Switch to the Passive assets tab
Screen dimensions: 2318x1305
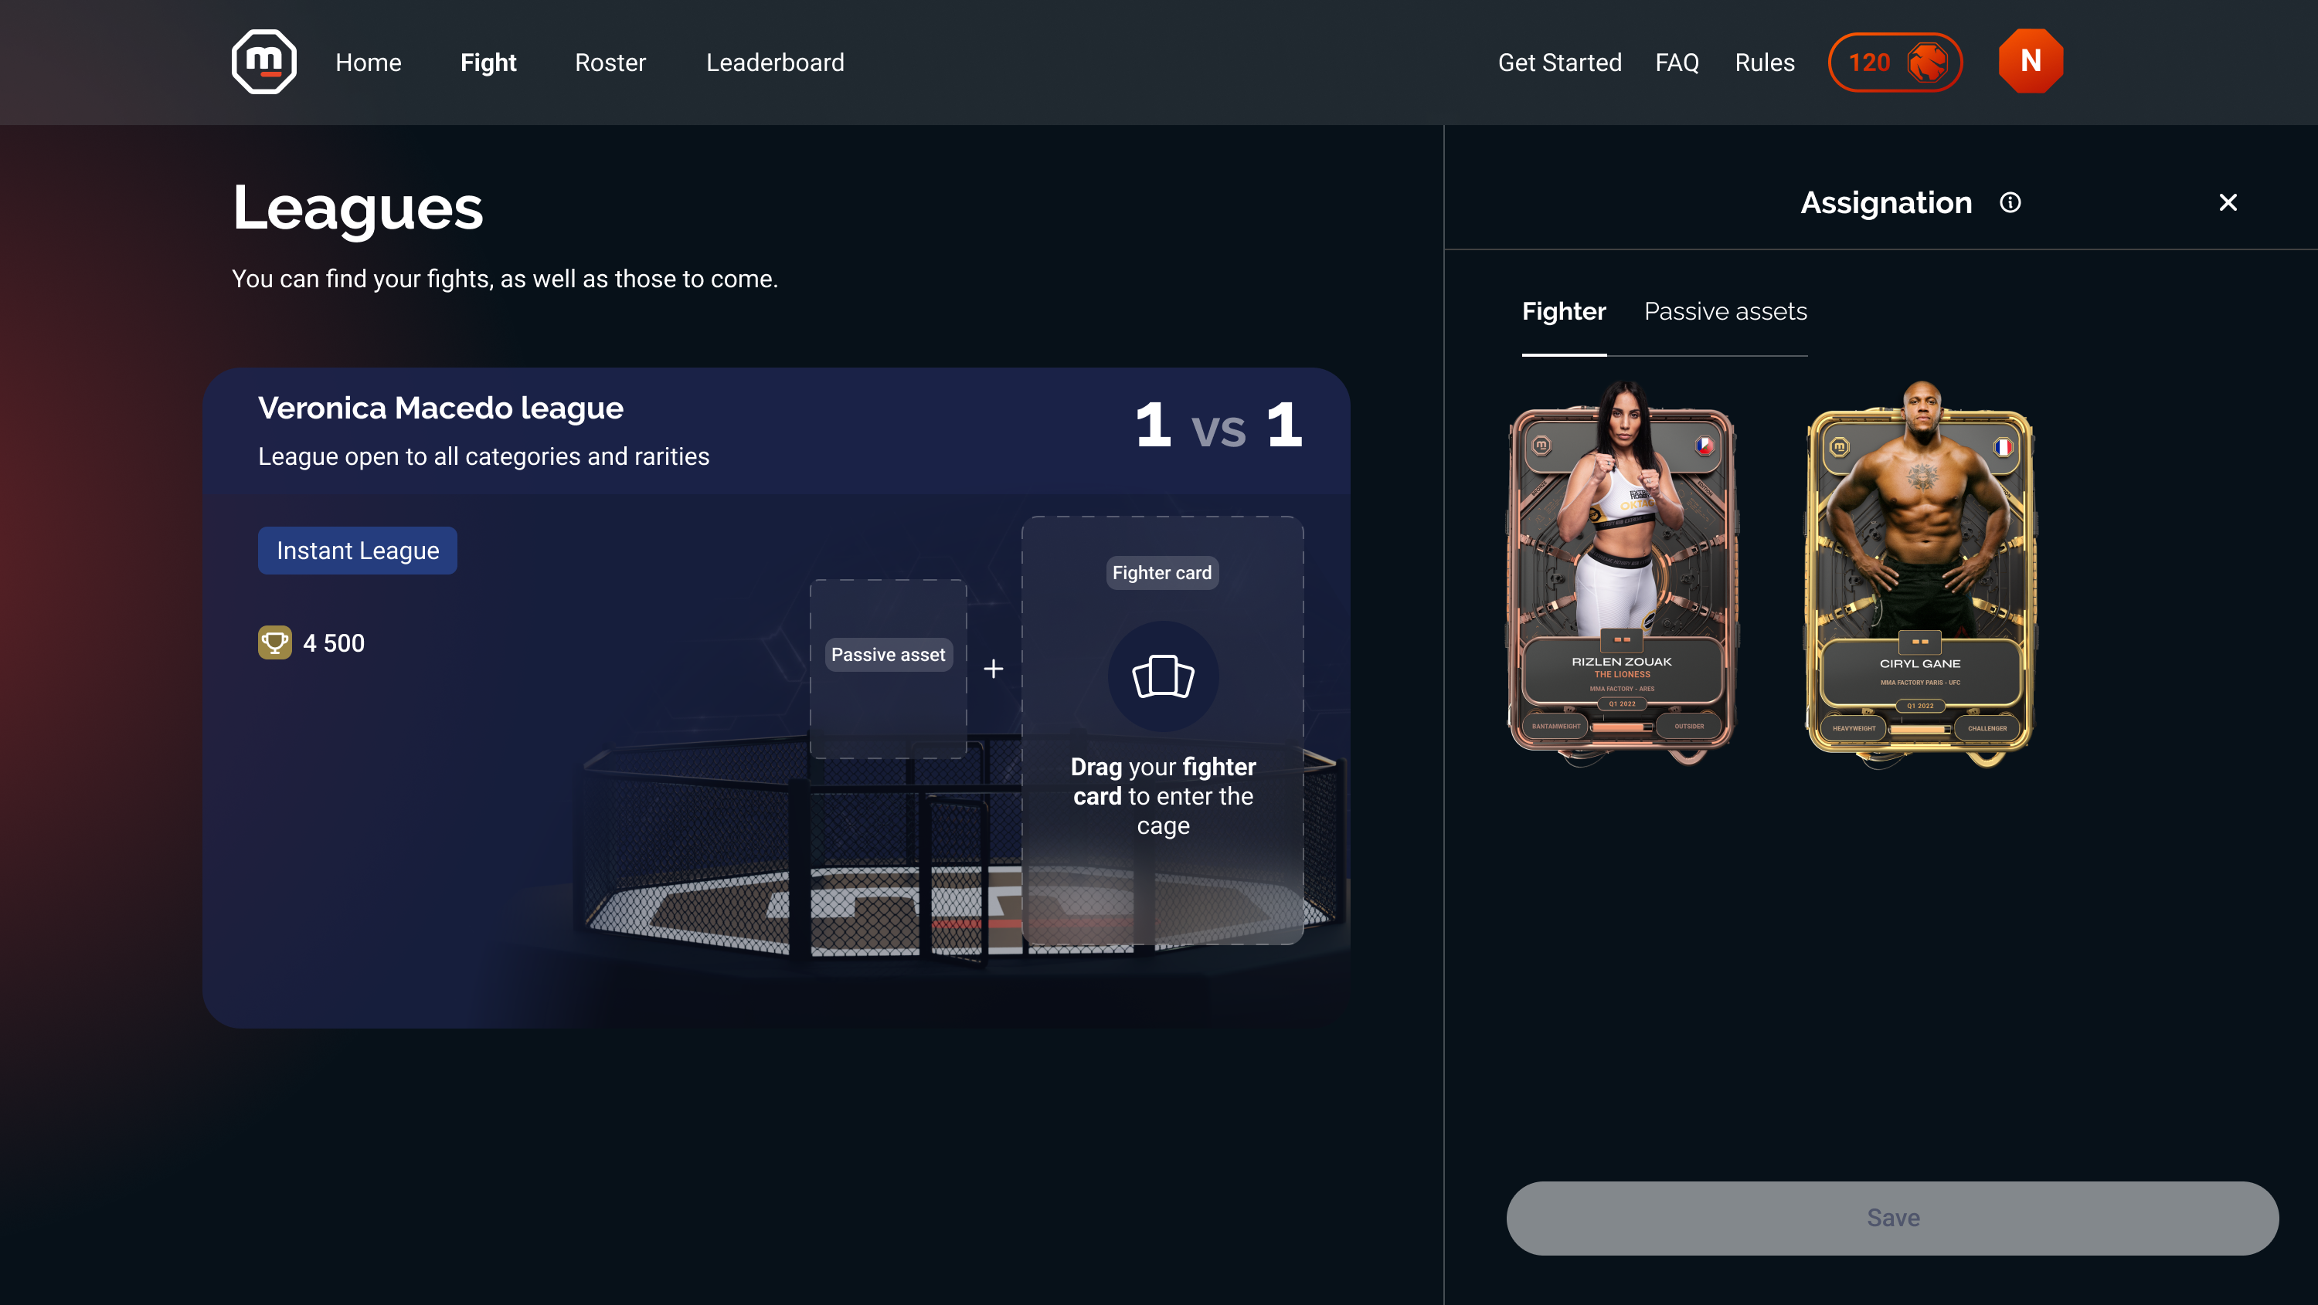(x=1725, y=311)
